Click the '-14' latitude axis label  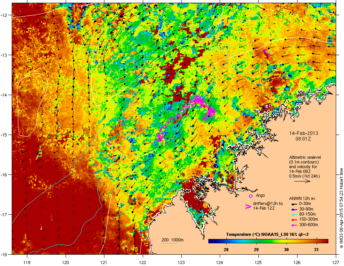pyautogui.click(x=4, y=95)
